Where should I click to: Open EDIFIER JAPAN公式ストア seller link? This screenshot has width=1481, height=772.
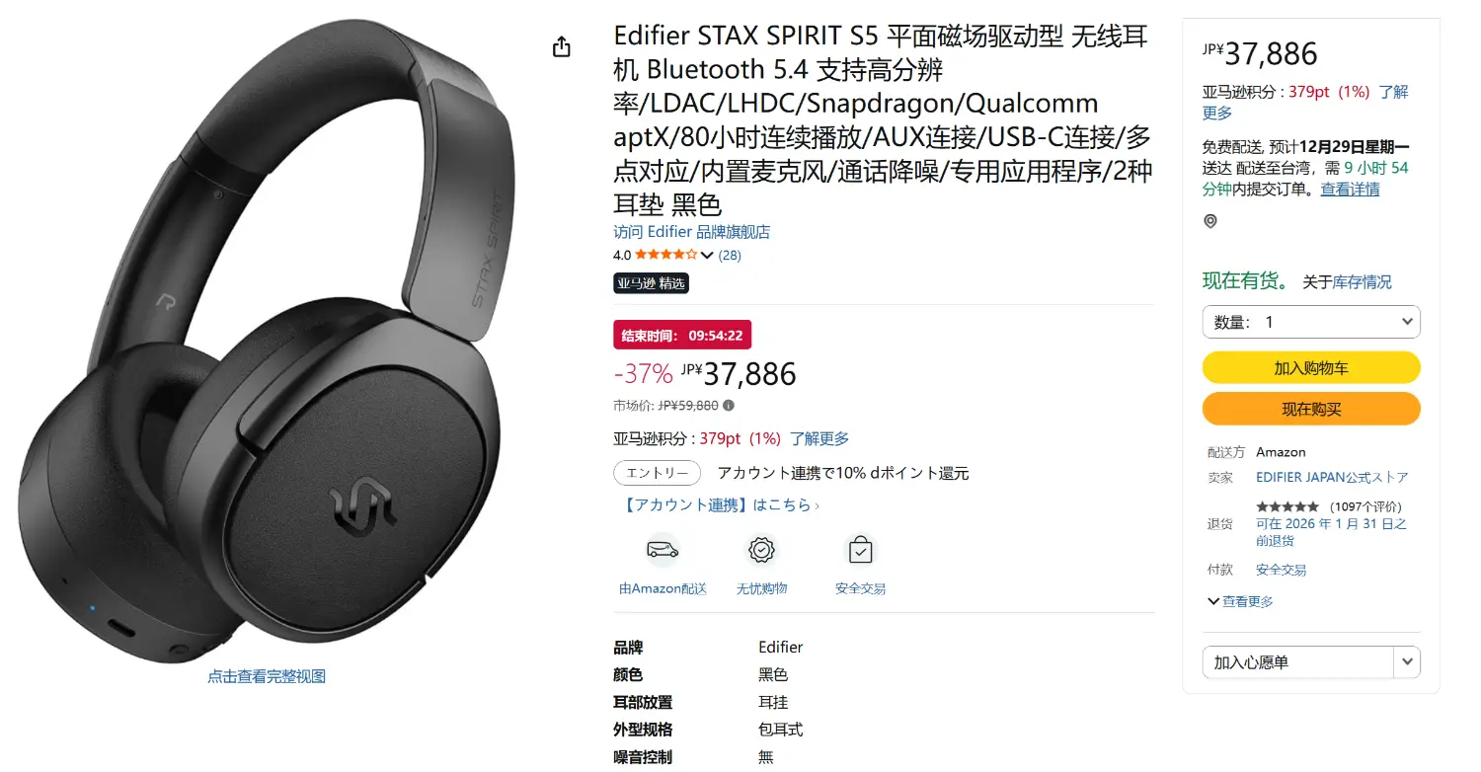click(x=1332, y=477)
